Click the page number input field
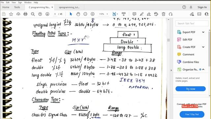211x119 pixels. (55, 14)
